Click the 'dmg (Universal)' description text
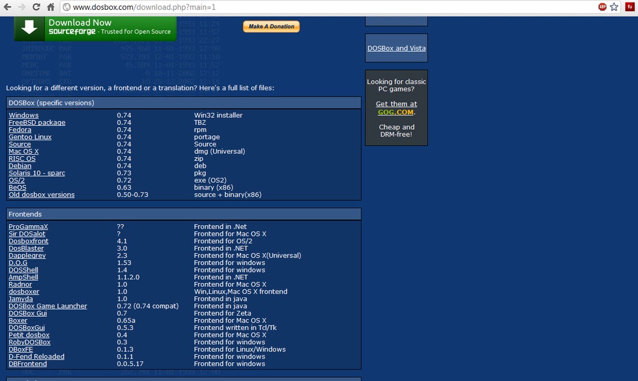The height and width of the screenshot is (381, 638). click(x=219, y=152)
